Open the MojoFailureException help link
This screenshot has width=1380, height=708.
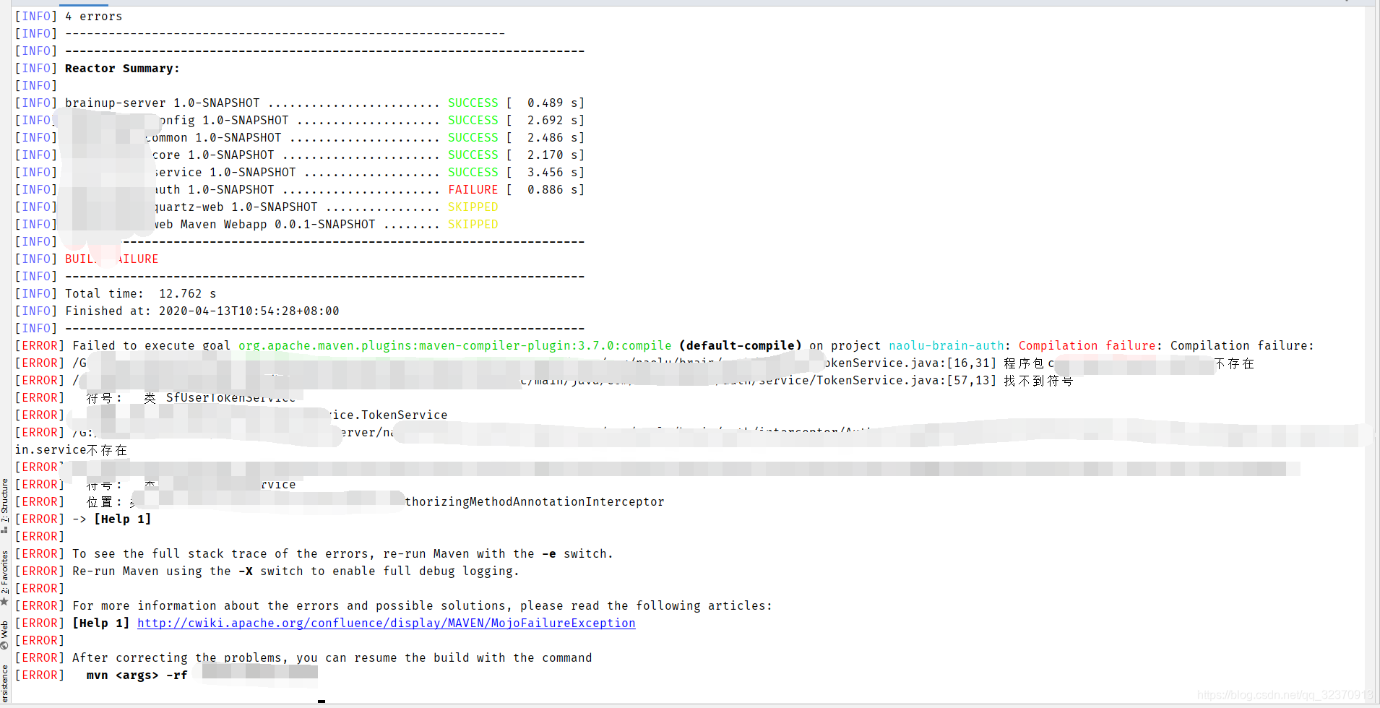point(387,623)
